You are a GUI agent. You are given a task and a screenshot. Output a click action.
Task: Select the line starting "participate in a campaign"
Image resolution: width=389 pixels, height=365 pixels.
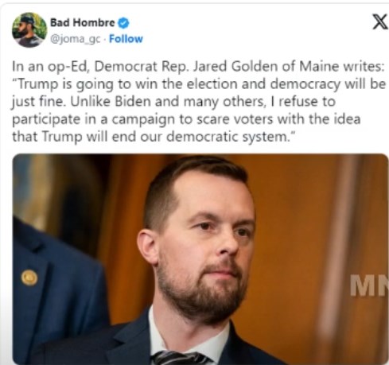click(186, 119)
